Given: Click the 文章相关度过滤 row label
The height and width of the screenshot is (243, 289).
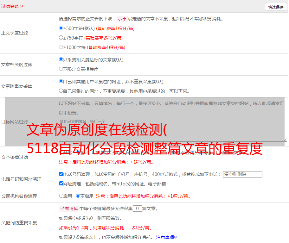Looking at the screenshot, I should pos(16,65).
